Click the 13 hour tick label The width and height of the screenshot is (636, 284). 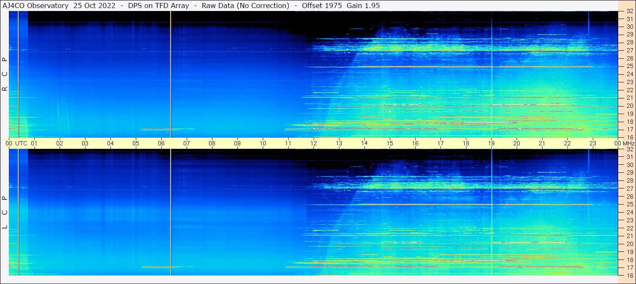point(339,143)
